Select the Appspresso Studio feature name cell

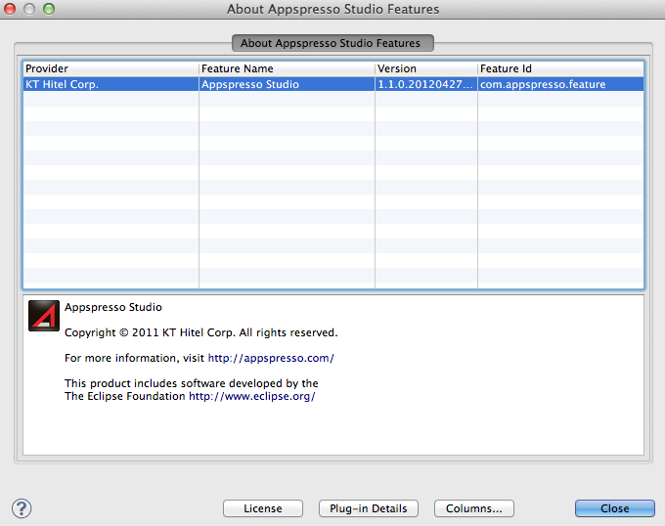click(x=287, y=84)
